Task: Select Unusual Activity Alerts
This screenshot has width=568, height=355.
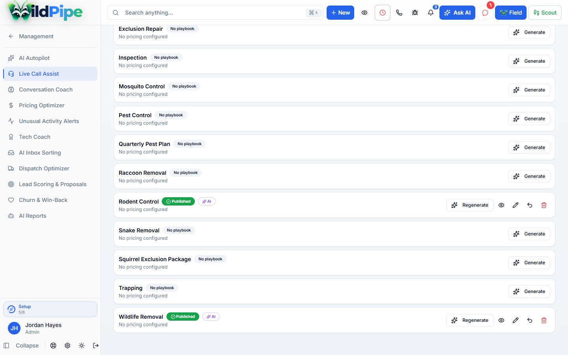Action: 50,121
